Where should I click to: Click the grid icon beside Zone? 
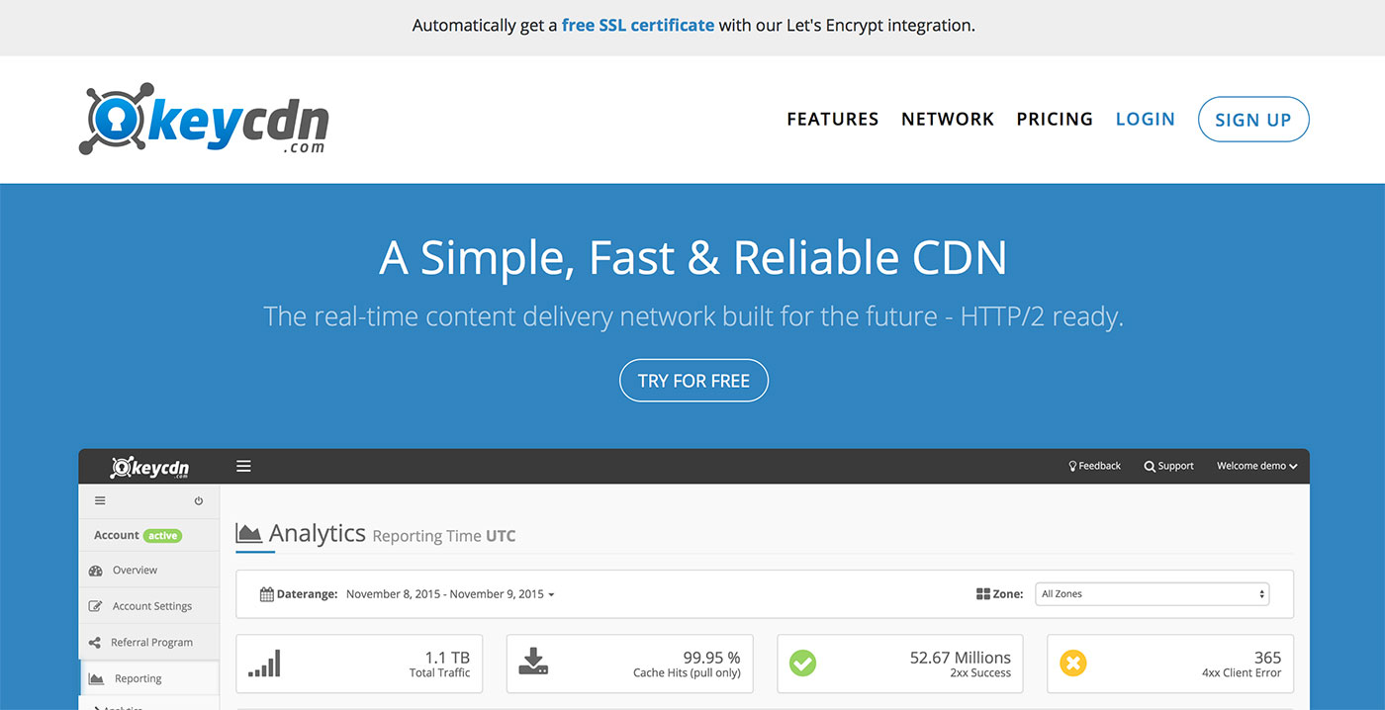point(983,594)
